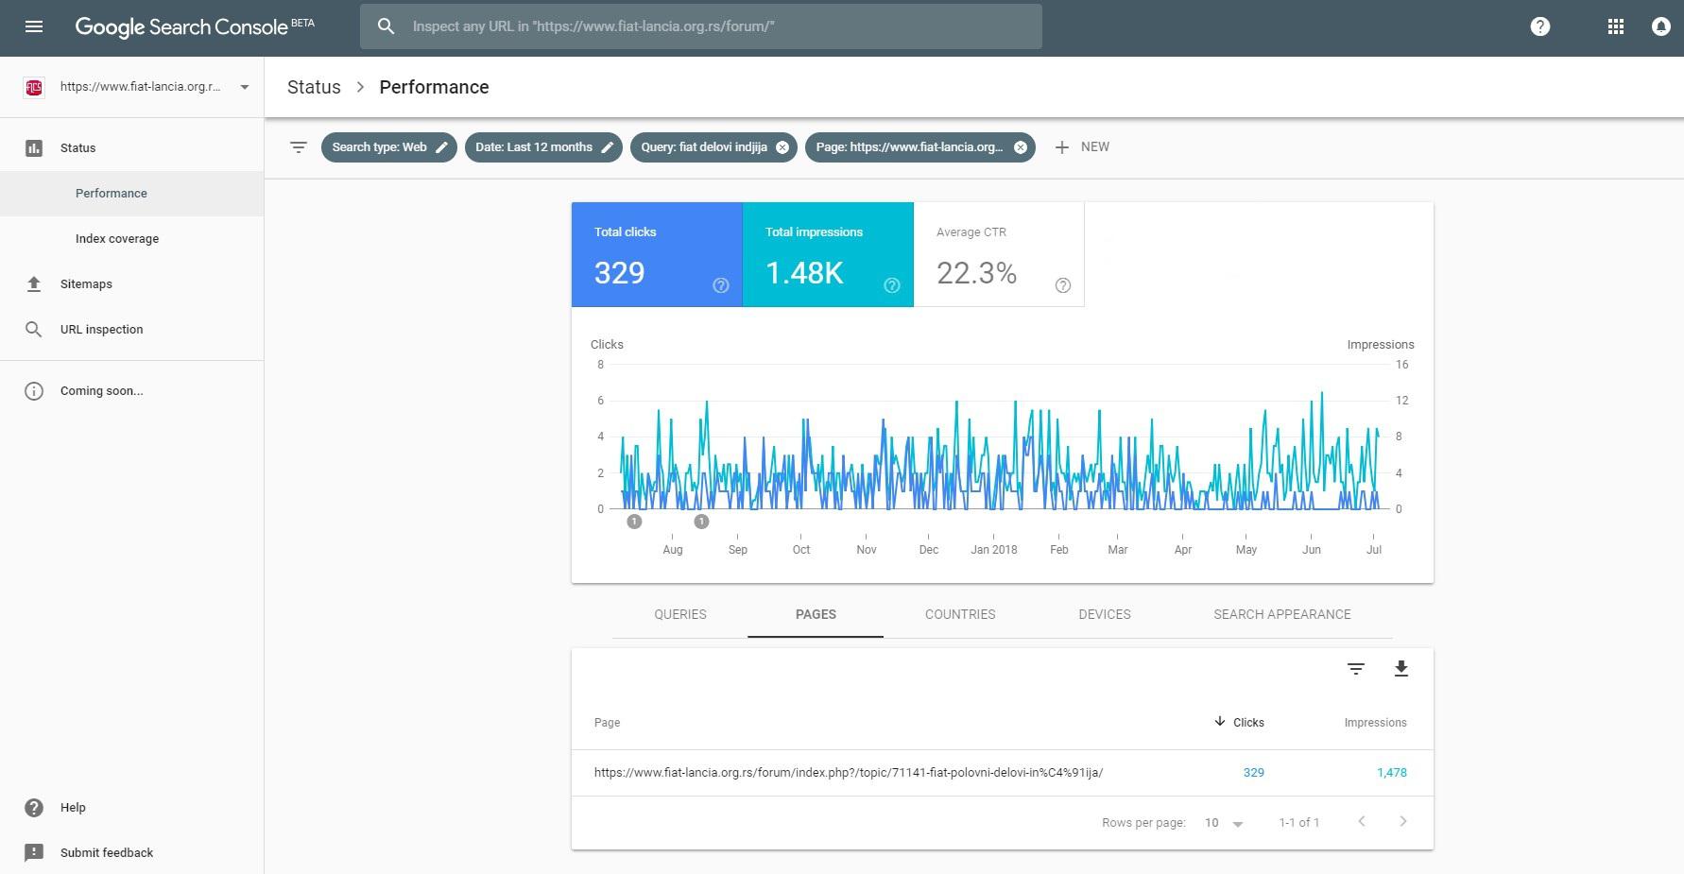Click the first chart annotation marker near Aug
This screenshot has width=1684, height=874.
pyautogui.click(x=634, y=522)
